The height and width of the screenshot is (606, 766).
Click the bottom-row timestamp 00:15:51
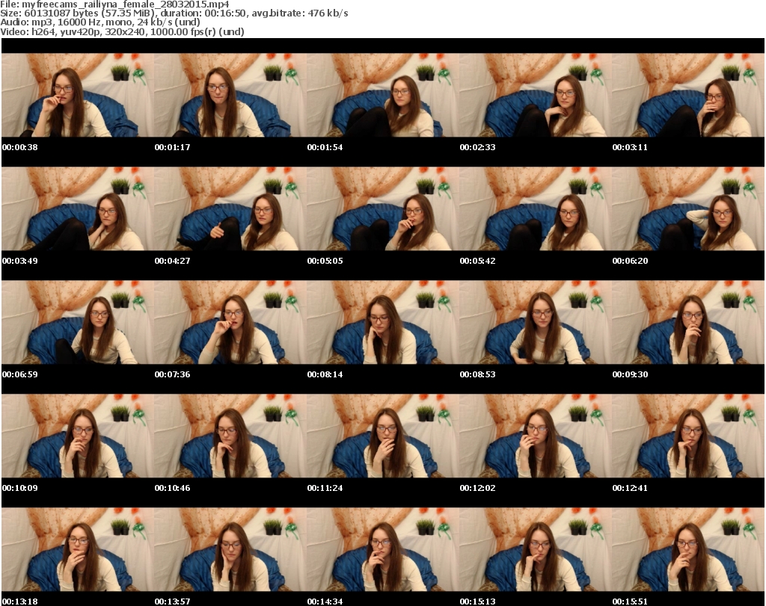[630, 602]
